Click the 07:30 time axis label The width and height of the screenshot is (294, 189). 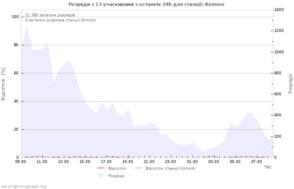coord(256,162)
